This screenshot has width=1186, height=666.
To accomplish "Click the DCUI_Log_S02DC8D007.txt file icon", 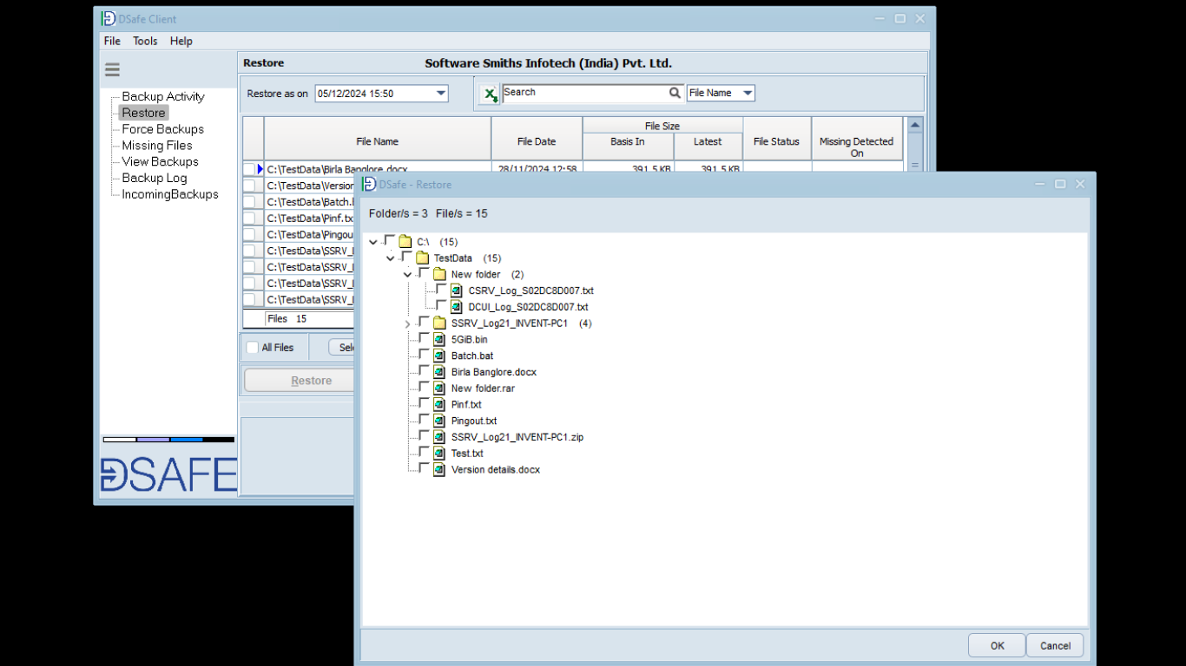I will tap(457, 307).
